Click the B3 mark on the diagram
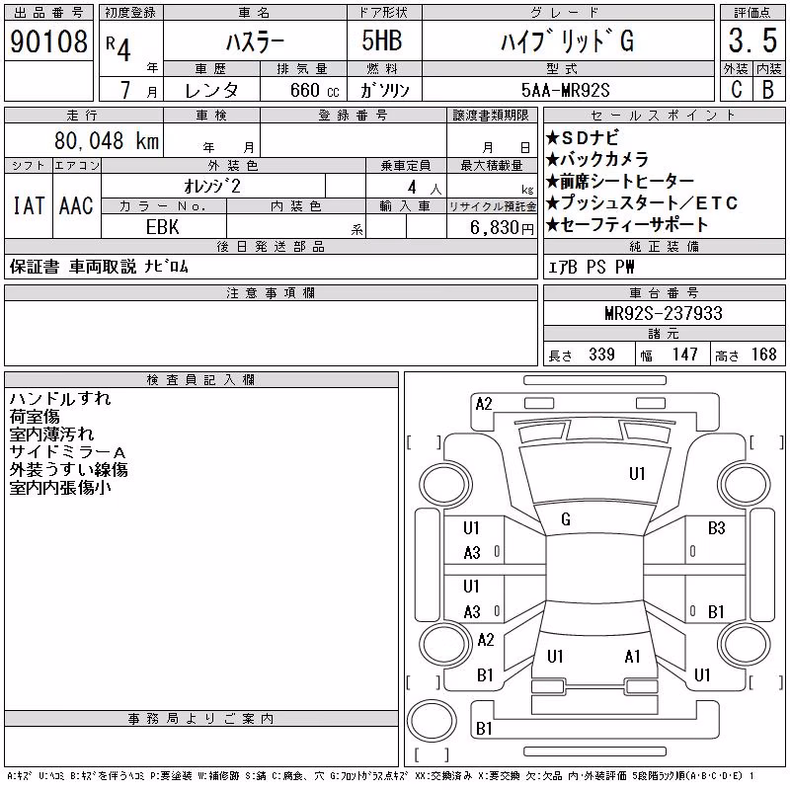Image resolution: width=790 pixels, height=790 pixels. 717,528
